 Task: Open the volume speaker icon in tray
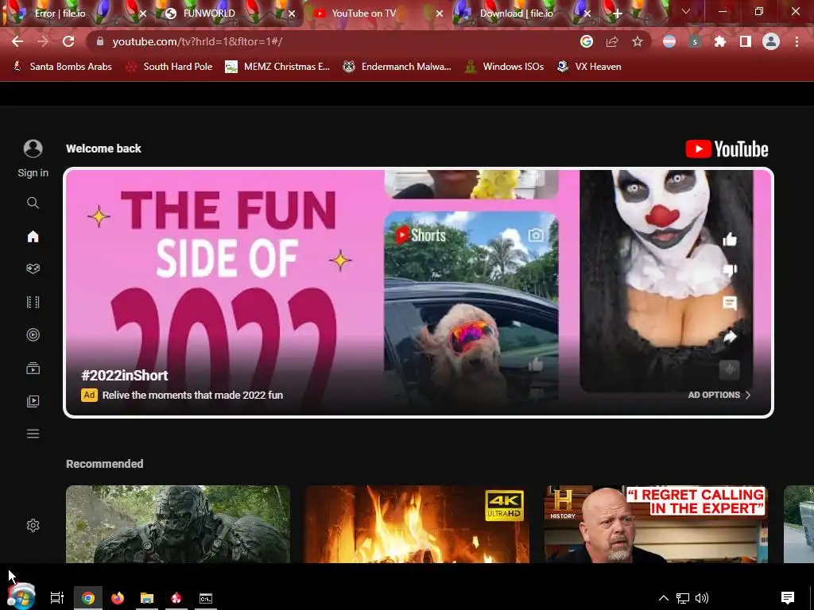(x=702, y=598)
